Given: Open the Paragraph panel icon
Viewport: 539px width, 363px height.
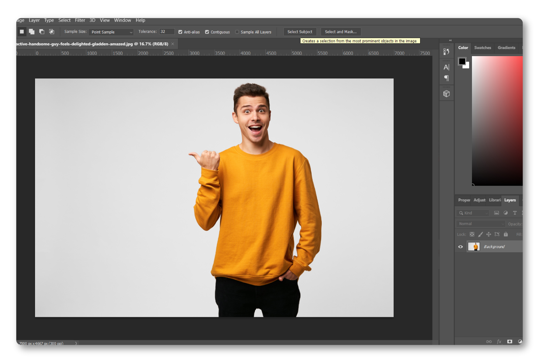Looking at the screenshot, I should pos(446,78).
